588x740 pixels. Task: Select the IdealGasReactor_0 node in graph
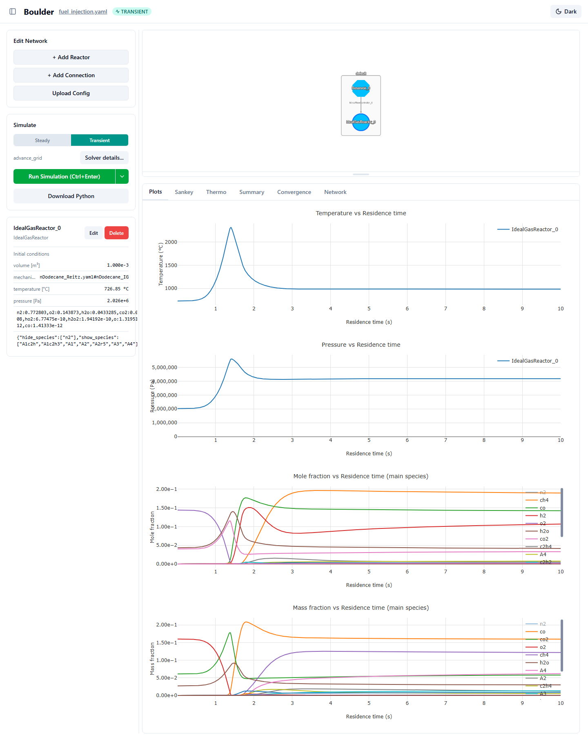tap(361, 122)
